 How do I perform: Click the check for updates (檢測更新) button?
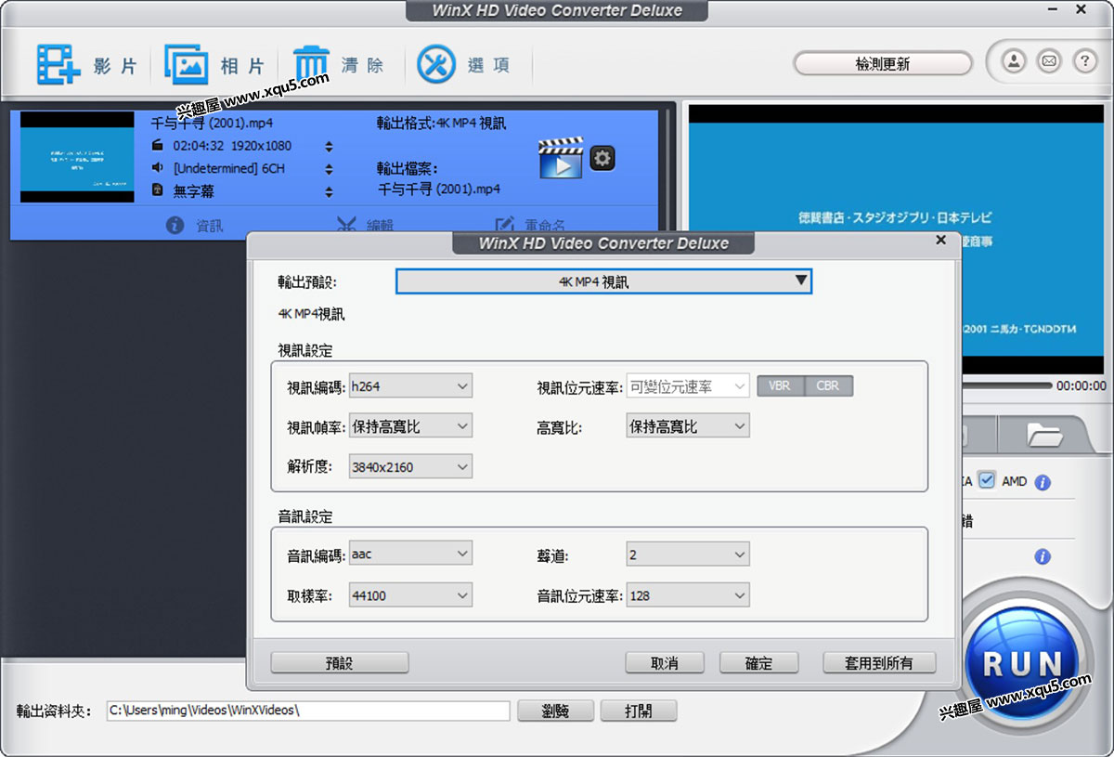(x=883, y=64)
